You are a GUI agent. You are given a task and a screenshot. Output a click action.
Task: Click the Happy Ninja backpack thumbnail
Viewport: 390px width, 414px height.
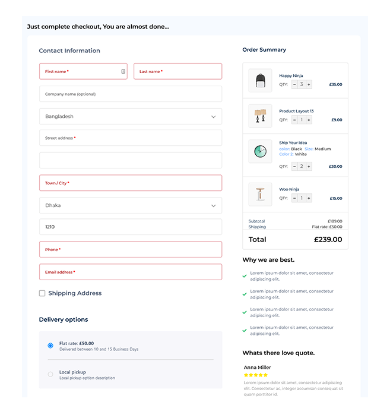260,80
